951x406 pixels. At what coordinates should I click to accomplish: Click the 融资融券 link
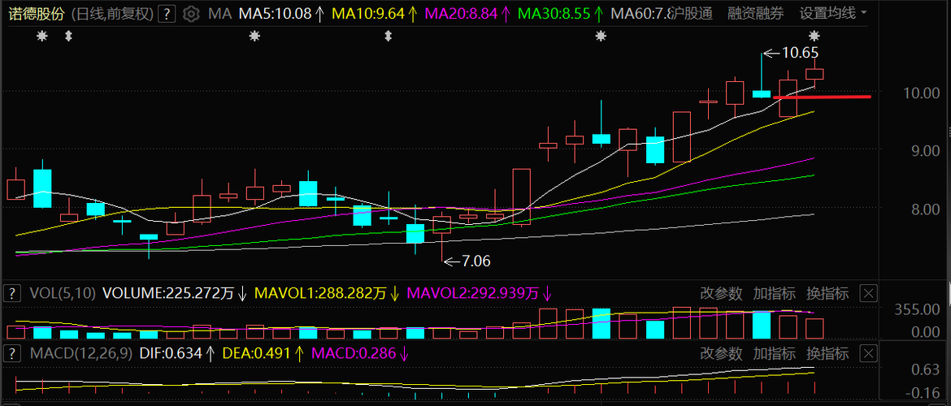point(756,13)
